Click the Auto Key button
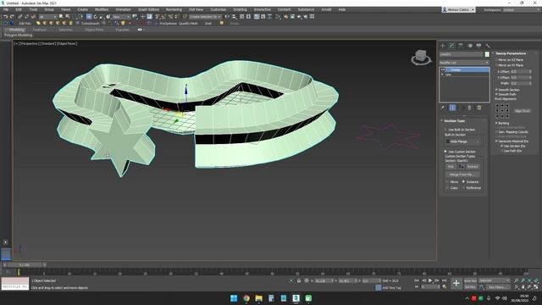The width and height of the screenshot is (542, 305). [470, 280]
